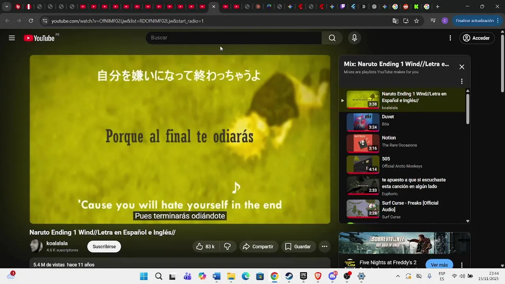The height and width of the screenshot is (284, 505).
Task: Dislike the Naruto Ending video
Action: coord(228,247)
